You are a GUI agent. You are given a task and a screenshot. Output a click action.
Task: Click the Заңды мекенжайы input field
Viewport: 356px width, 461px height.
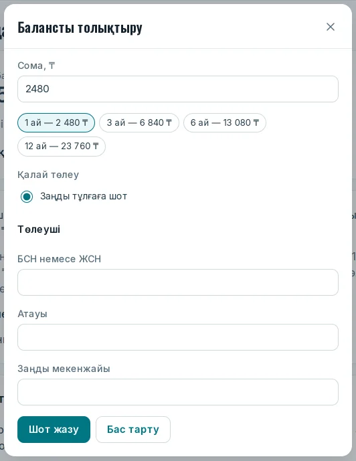(x=178, y=392)
